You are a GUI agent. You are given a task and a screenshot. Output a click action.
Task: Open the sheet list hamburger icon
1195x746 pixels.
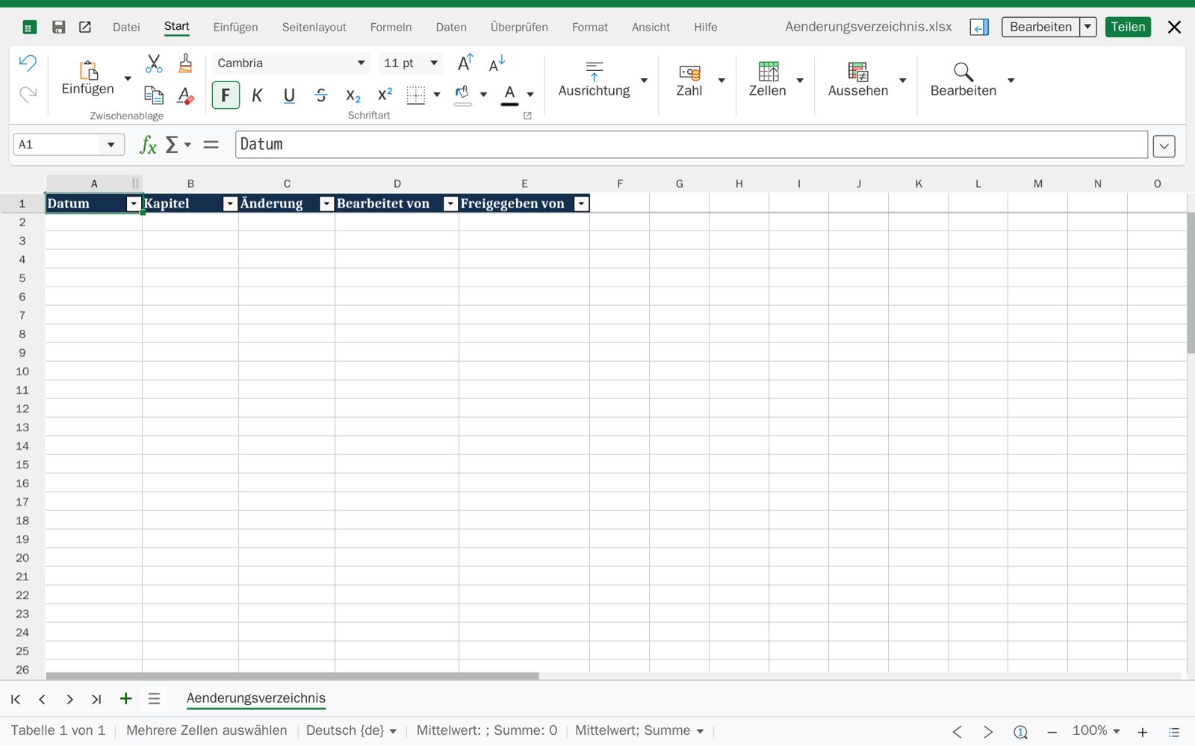click(155, 698)
